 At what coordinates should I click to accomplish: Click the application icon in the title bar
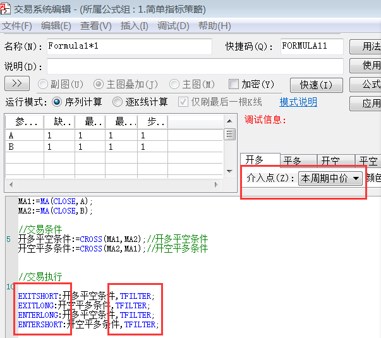coord(5,9)
